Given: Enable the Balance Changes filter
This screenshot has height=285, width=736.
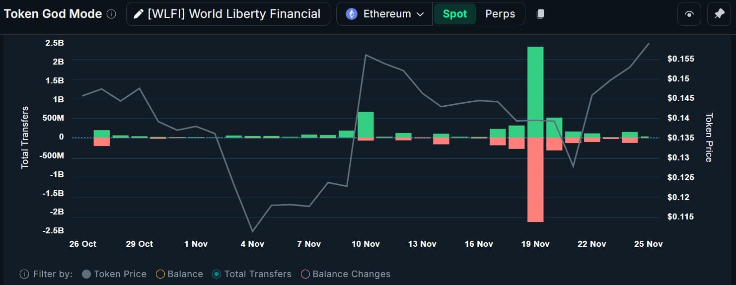Looking at the screenshot, I should pos(346,274).
